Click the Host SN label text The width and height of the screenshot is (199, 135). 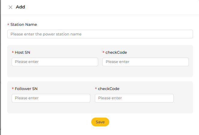23,52
